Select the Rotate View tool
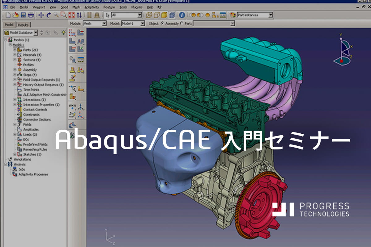The width and height of the screenshot is (371, 247). (x=49, y=15)
